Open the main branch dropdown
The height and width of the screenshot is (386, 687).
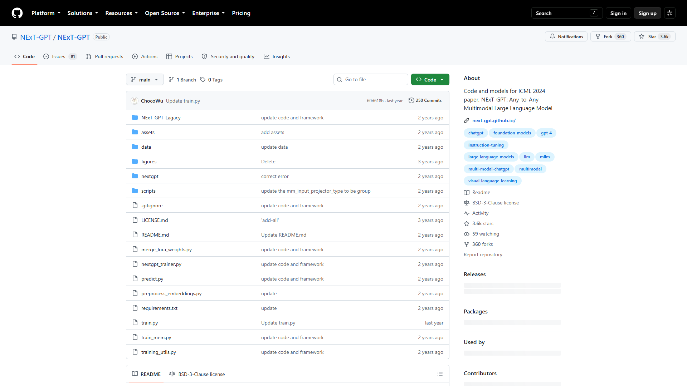point(145,80)
